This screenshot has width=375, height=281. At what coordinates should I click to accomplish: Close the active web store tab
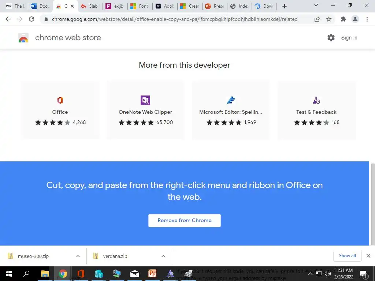coord(72,6)
